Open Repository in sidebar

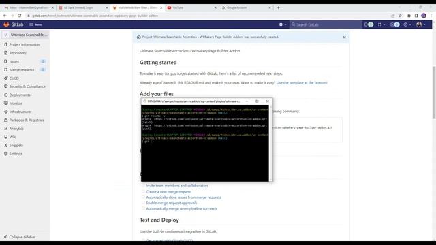click(18, 53)
